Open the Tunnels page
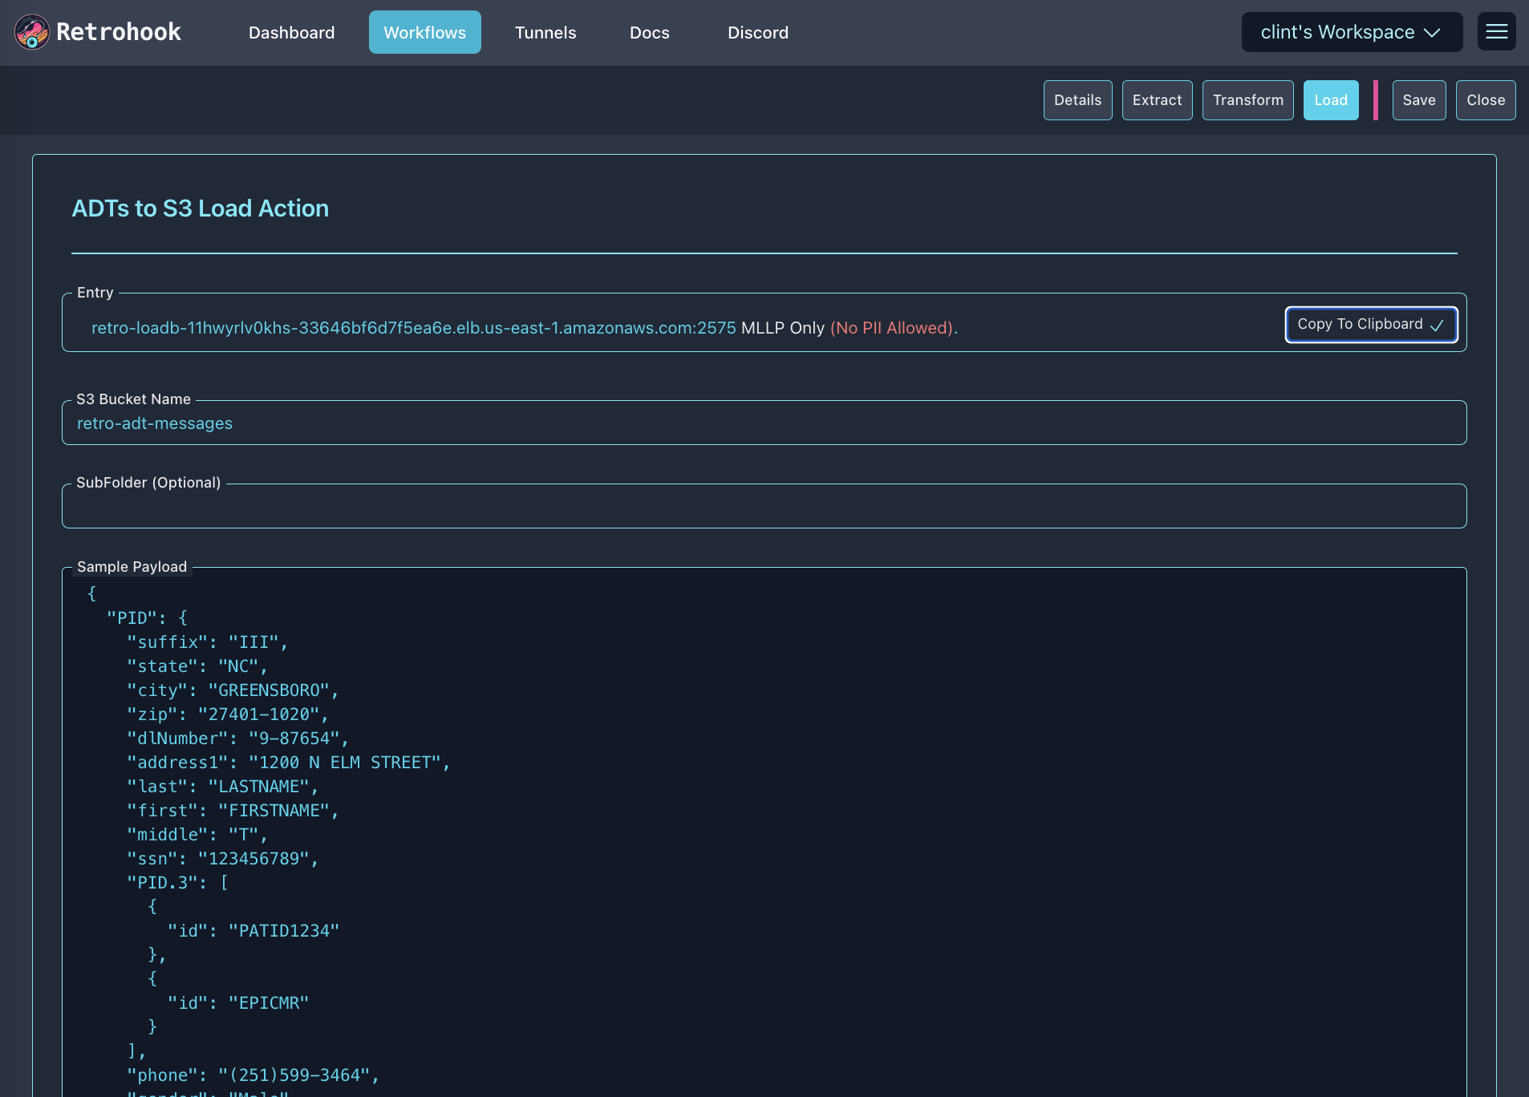The height and width of the screenshot is (1097, 1529). tap(545, 32)
